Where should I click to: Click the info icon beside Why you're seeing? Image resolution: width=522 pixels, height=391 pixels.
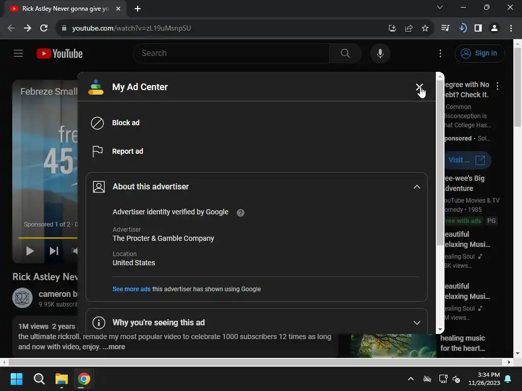(99, 322)
